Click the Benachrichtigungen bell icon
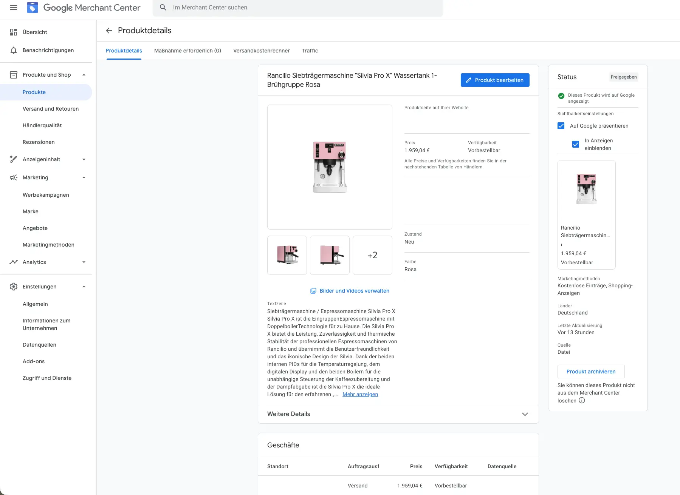This screenshot has width=680, height=495. (x=14, y=50)
